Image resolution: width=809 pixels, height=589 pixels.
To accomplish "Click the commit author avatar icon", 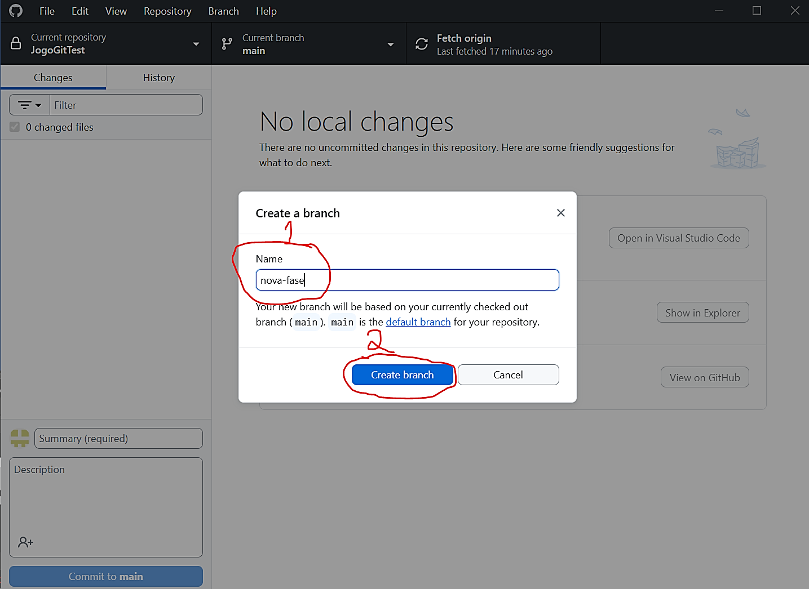I will [20, 438].
